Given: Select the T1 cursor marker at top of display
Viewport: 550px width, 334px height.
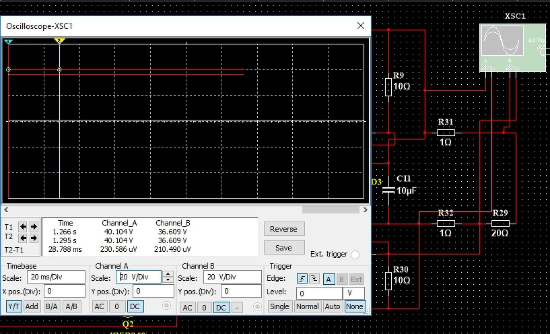Looking at the screenshot, I should (9, 42).
